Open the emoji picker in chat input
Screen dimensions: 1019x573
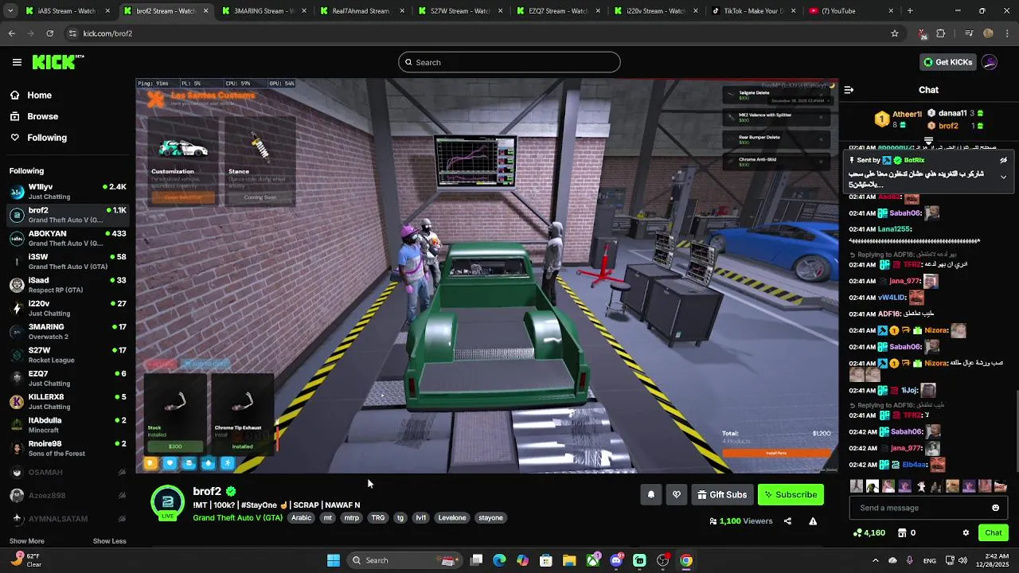click(x=995, y=508)
